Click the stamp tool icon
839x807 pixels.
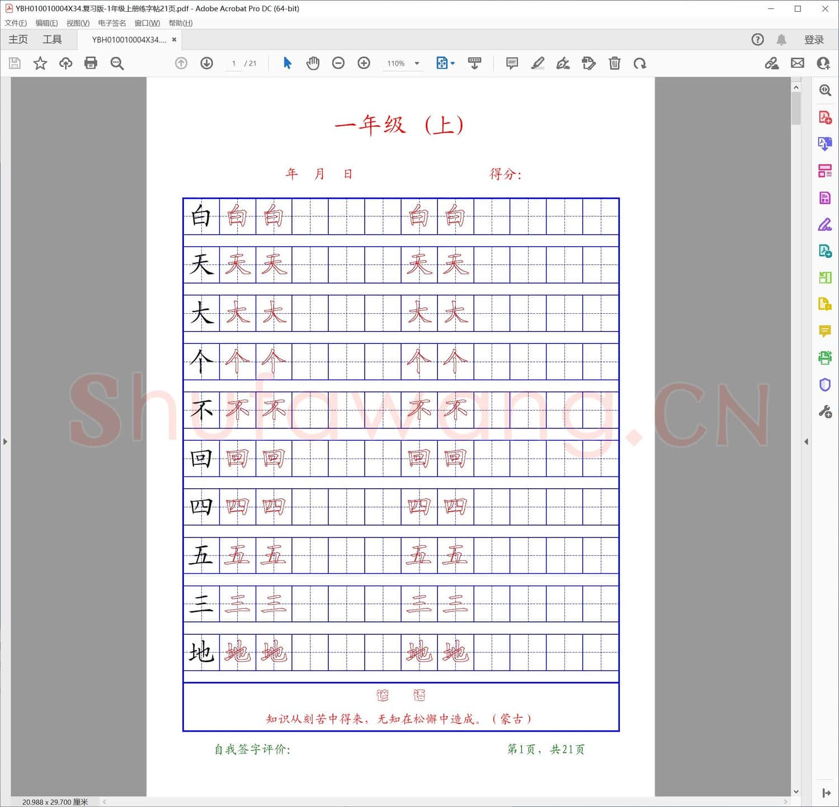pyautogui.click(x=588, y=63)
